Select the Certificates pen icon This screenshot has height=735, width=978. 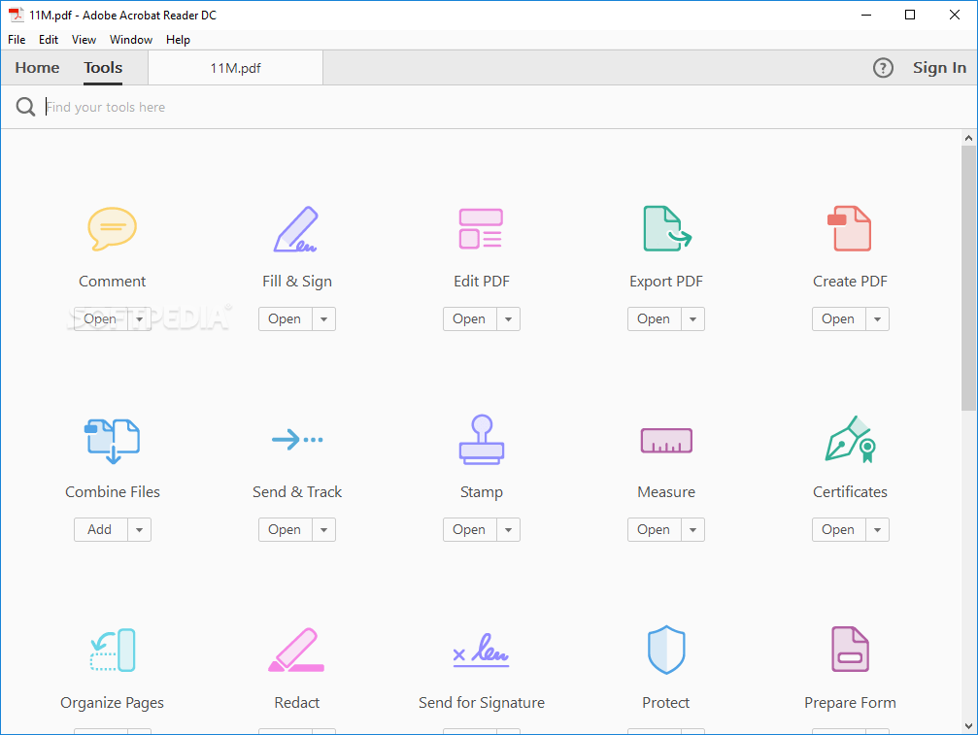click(x=851, y=440)
